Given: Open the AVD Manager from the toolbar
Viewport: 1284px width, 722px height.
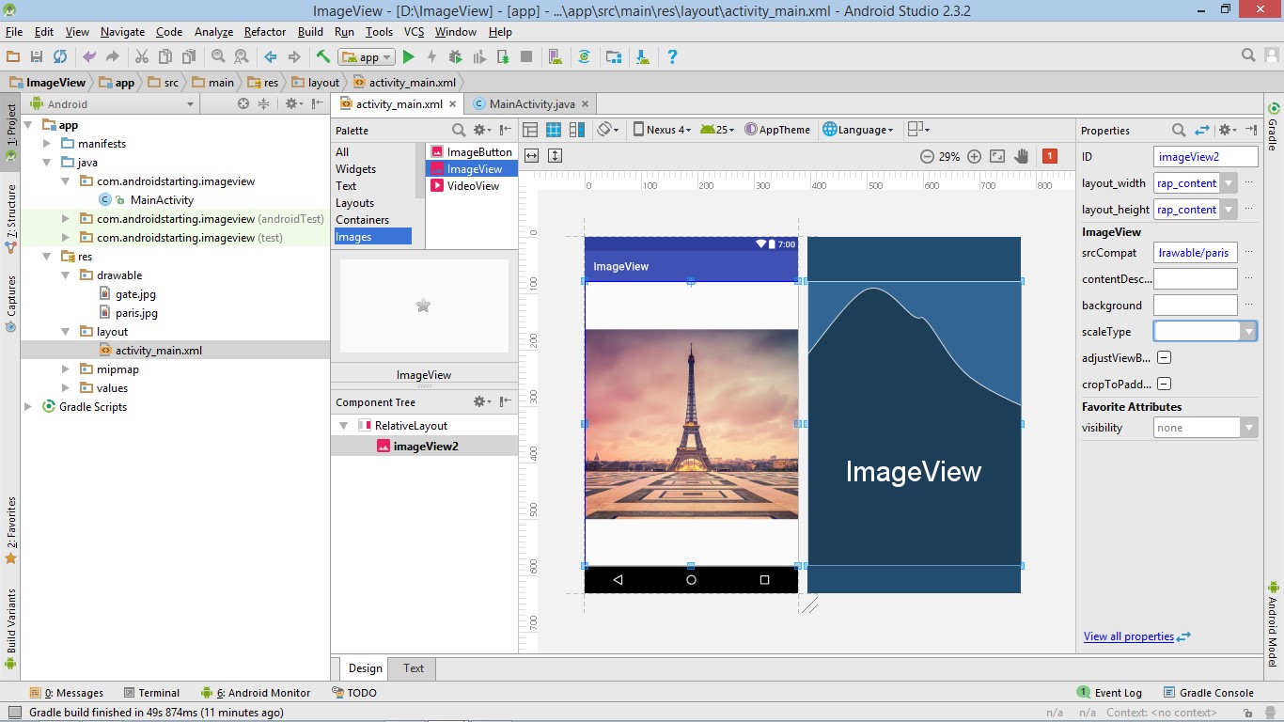Looking at the screenshot, I should 555,57.
